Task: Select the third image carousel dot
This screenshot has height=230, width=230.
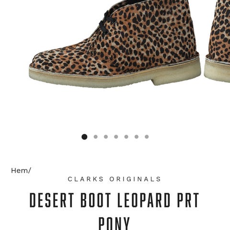Action: point(106,137)
